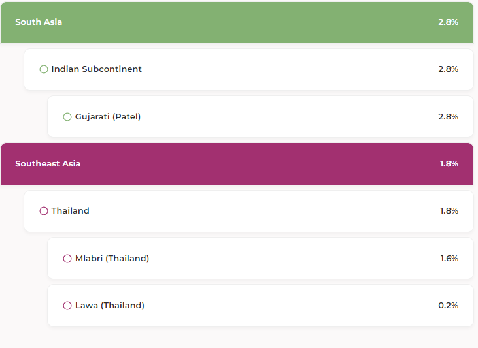Click the green circle beside Indian Subcontinent
Viewport: 478px width, 348px height.
click(x=44, y=69)
